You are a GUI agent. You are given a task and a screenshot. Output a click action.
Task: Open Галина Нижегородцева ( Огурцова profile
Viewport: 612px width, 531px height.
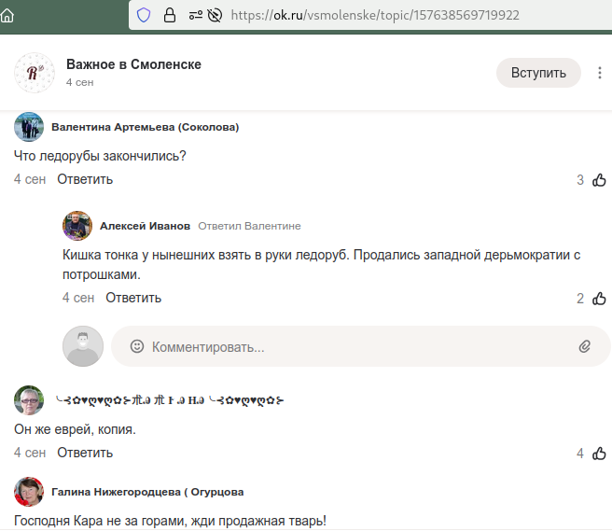[147, 492]
